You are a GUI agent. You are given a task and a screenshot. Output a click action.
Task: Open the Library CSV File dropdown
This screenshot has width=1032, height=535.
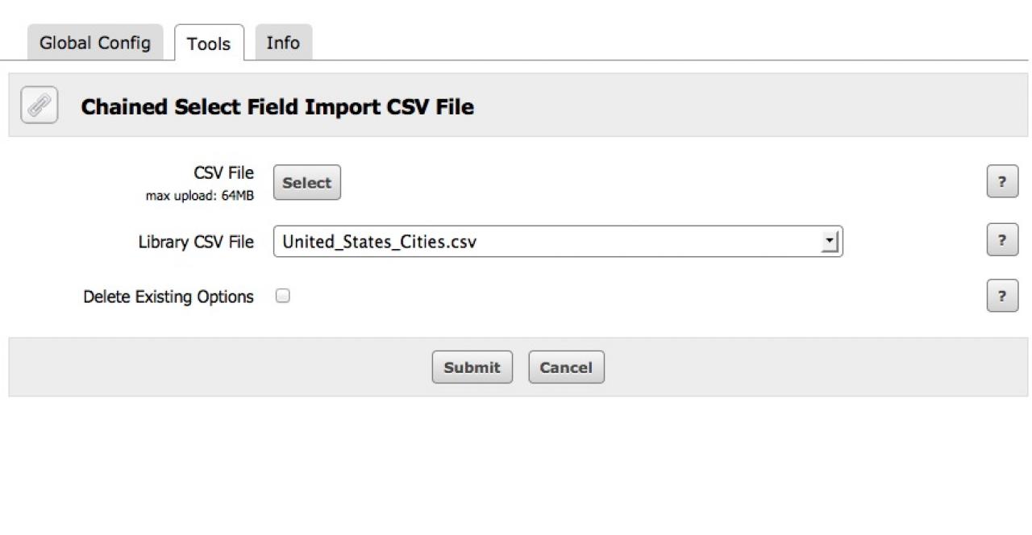coord(557,242)
